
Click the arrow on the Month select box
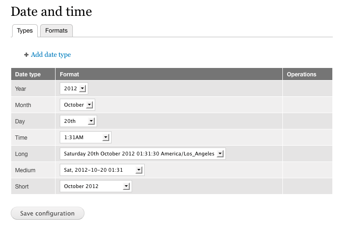90,105
